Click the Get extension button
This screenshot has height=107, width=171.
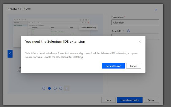coord(113,66)
